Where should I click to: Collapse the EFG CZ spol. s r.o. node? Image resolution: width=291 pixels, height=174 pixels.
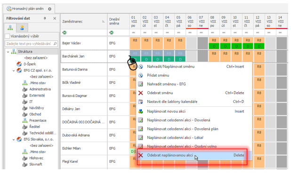pos(14,71)
